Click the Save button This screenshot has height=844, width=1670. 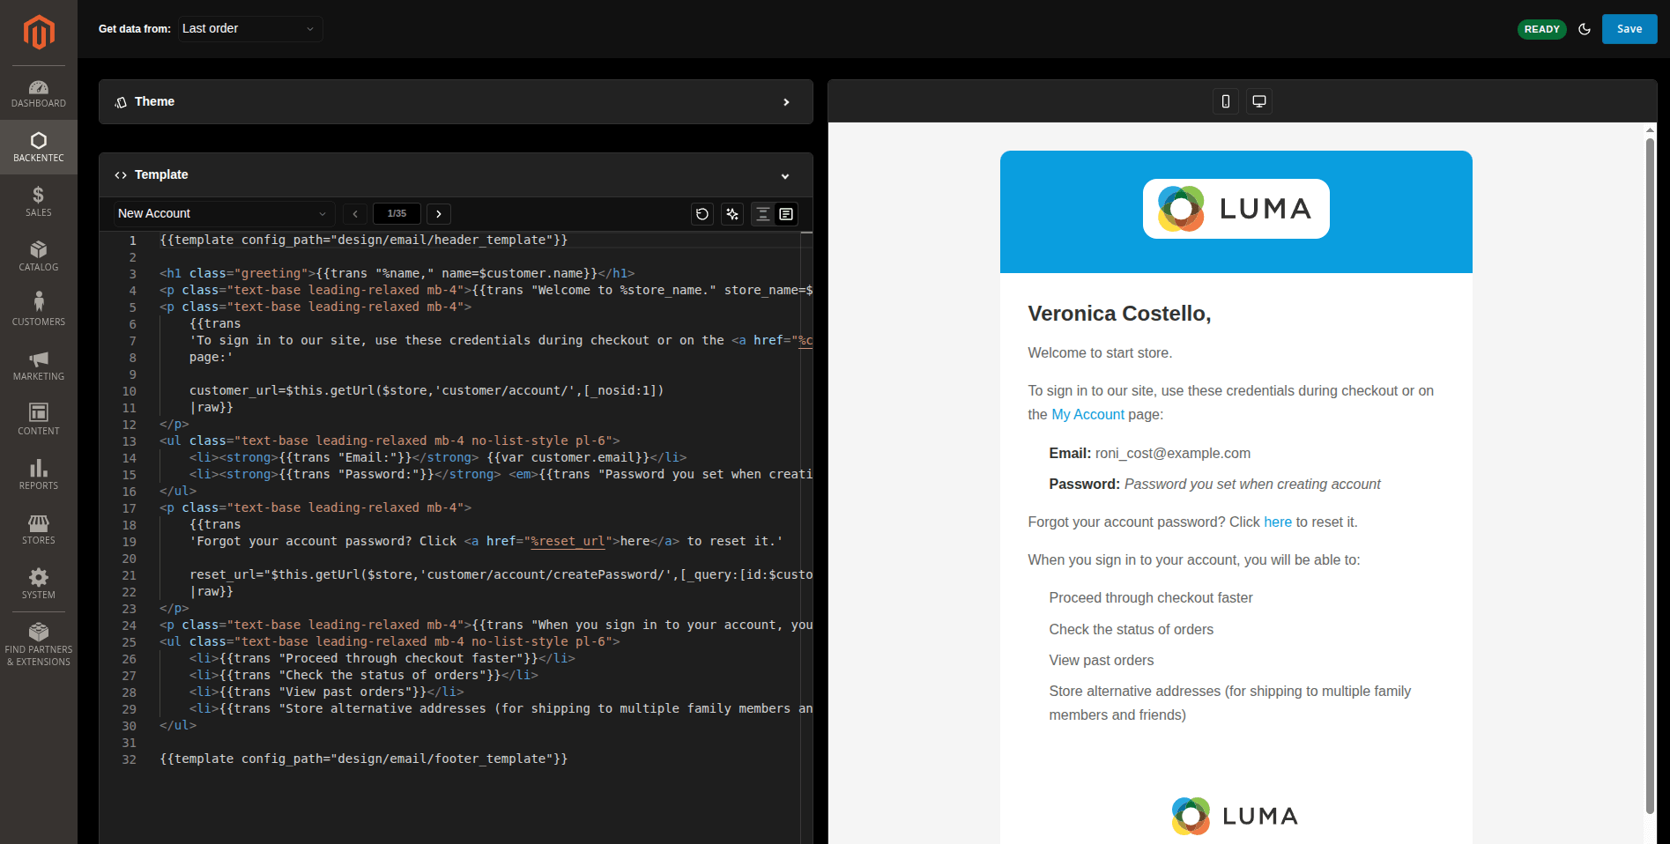[1629, 29]
